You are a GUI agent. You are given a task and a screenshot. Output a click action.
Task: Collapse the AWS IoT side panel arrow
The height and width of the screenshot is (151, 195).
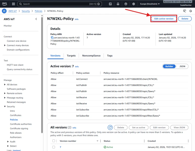(x=36, y=19)
